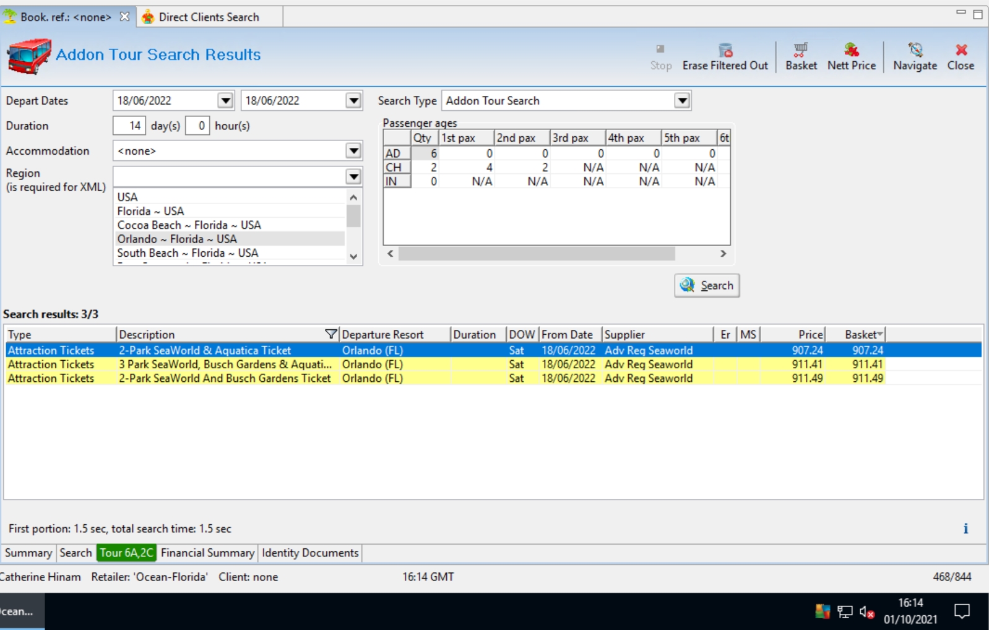Open the volume control in system tray
Screen dimensions: 989x630
(x=867, y=612)
